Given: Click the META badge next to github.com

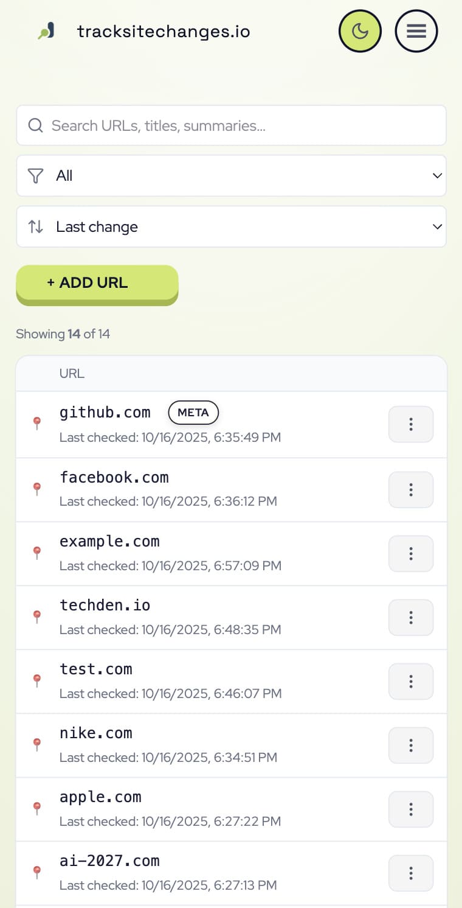Looking at the screenshot, I should coord(193,413).
